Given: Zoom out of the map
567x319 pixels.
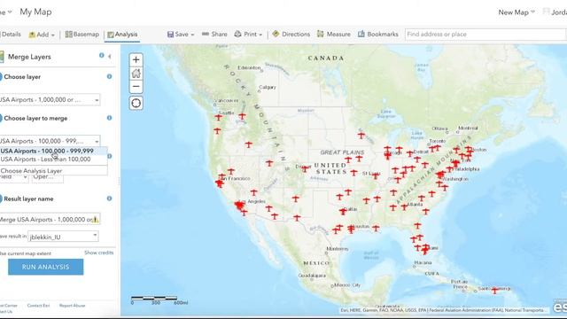Looking at the screenshot, I should tap(136, 87).
